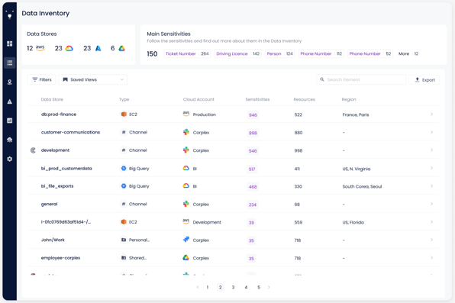The image size is (455, 303).
Task: Click region US, N. Virginia
Action: (357, 169)
